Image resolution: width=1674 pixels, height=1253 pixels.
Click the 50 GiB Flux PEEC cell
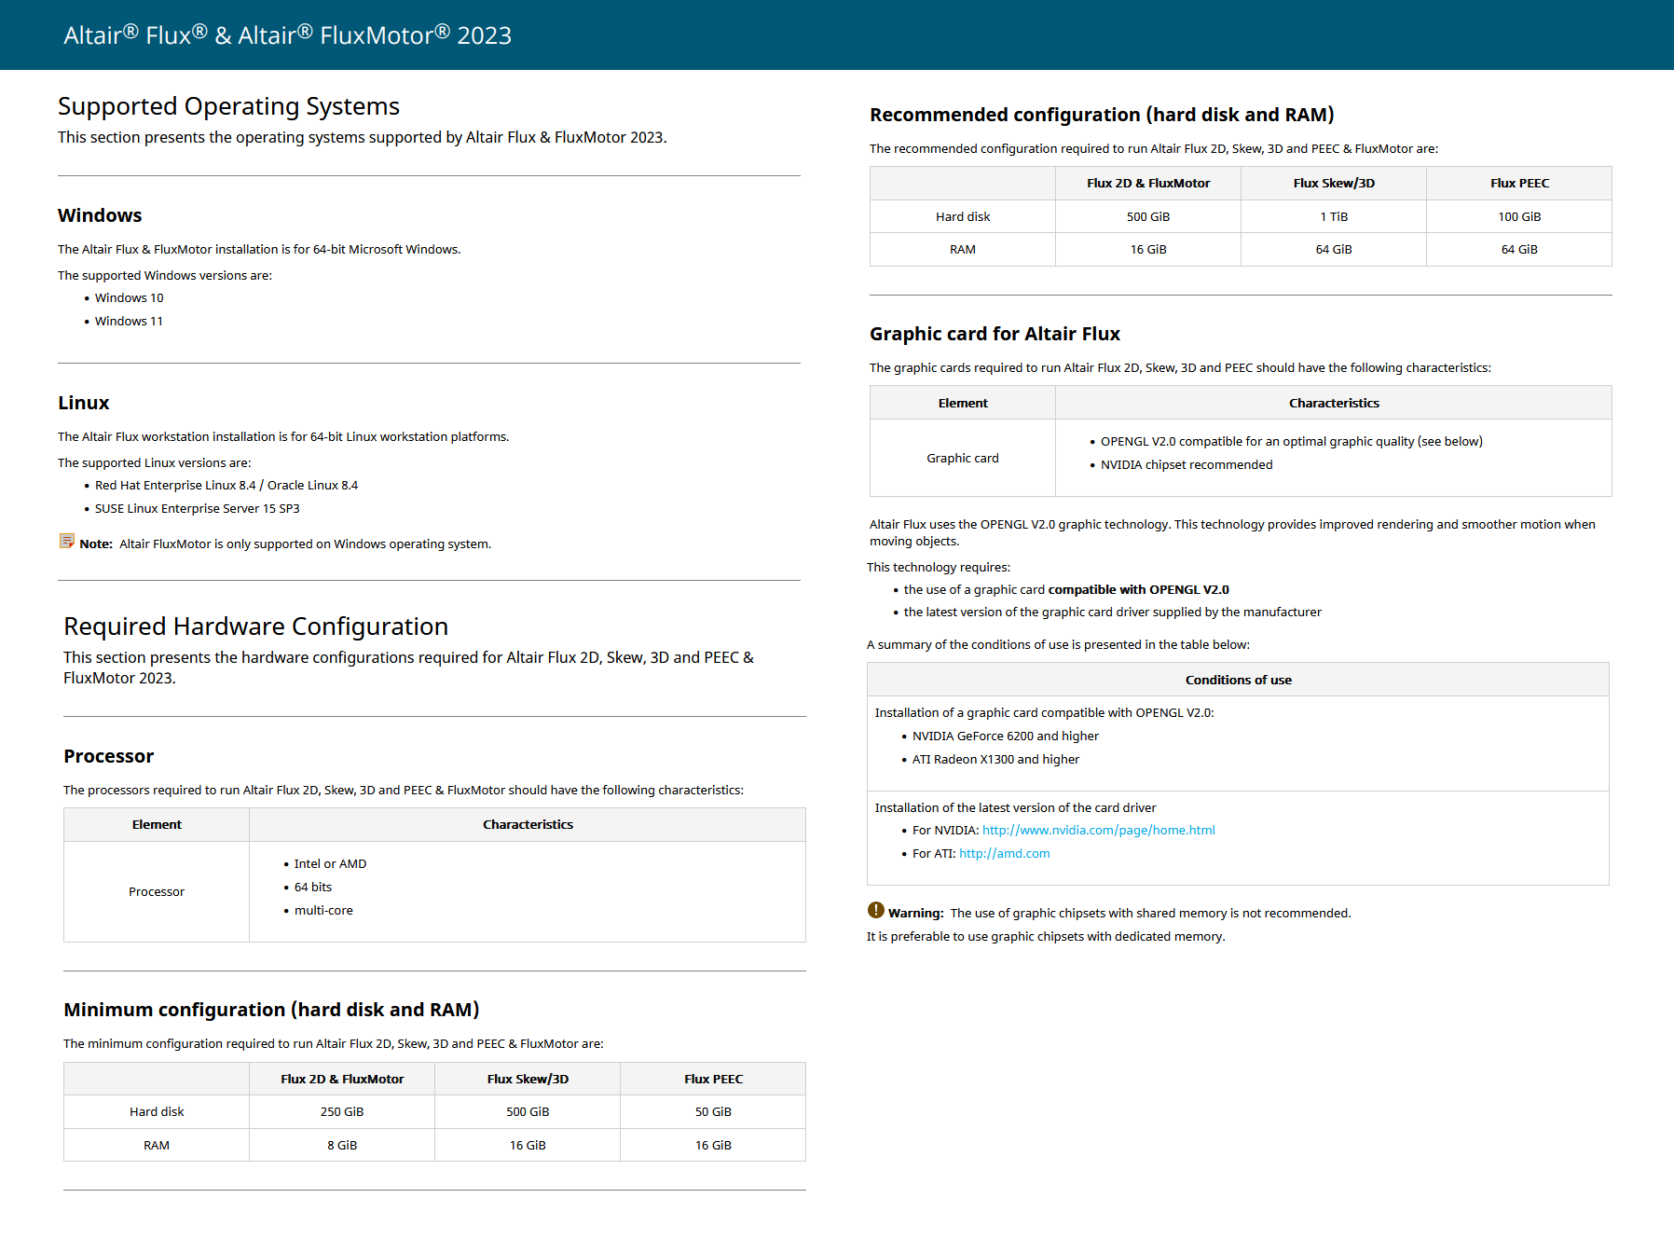[713, 1112]
